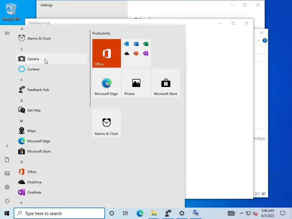Open Excel small tile icon
Screen dimensions: 292x219
tap(146, 44)
